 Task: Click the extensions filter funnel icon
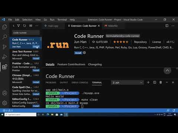tap(19, 25)
